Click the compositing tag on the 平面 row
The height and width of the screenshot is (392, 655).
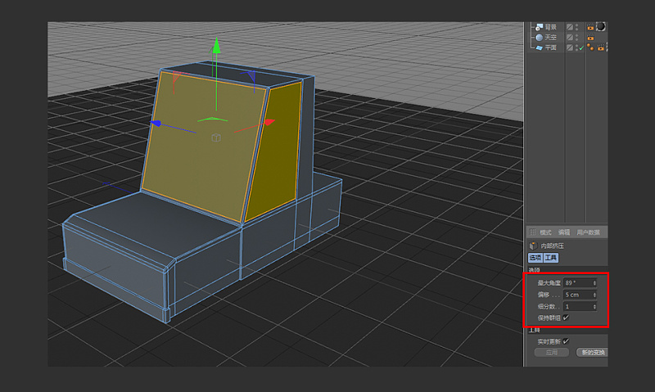601,48
